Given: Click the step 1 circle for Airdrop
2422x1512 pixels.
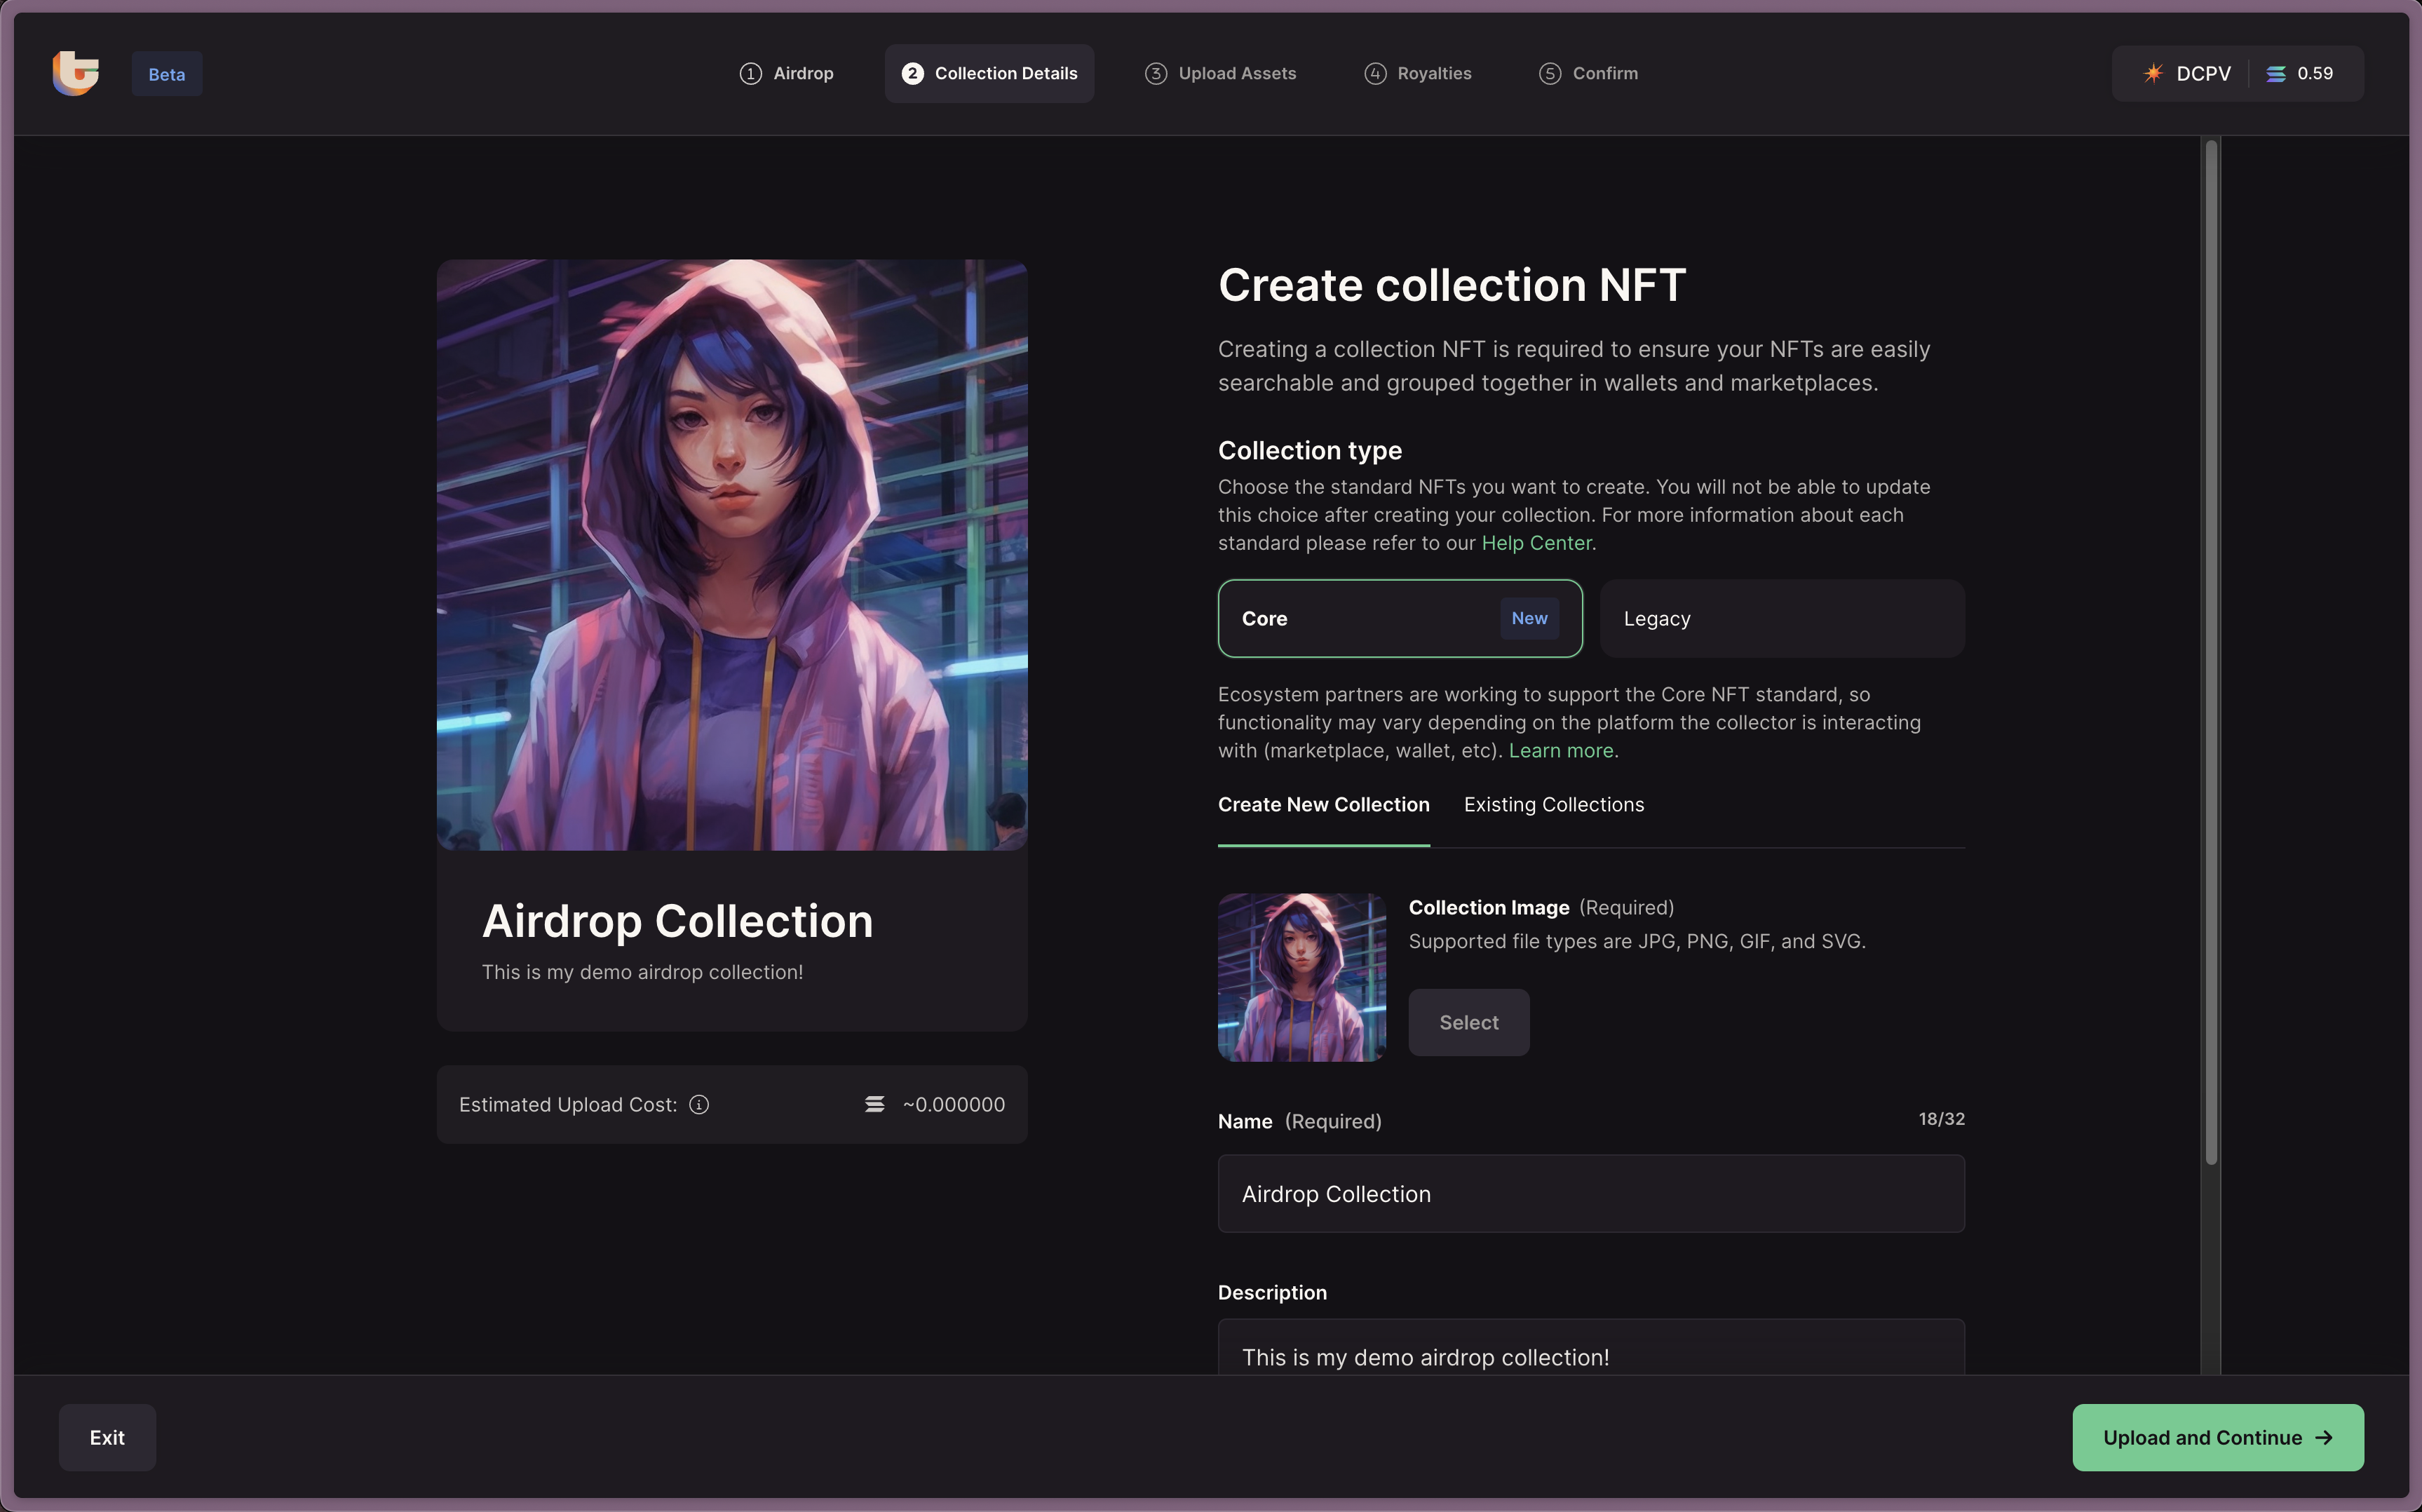Looking at the screenshot, I should coord(750,73).
